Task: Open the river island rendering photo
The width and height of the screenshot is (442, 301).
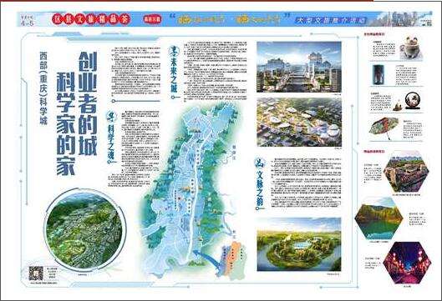Action: pyautogui.click(x=299, y=244)
